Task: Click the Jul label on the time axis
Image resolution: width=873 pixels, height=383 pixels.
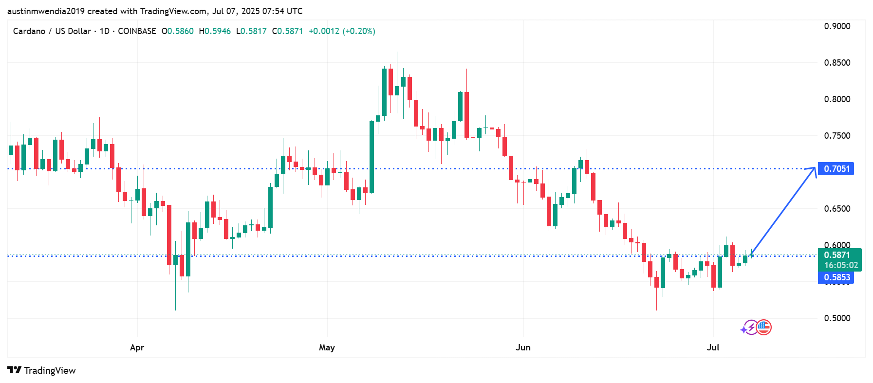Action: (713, 347)
